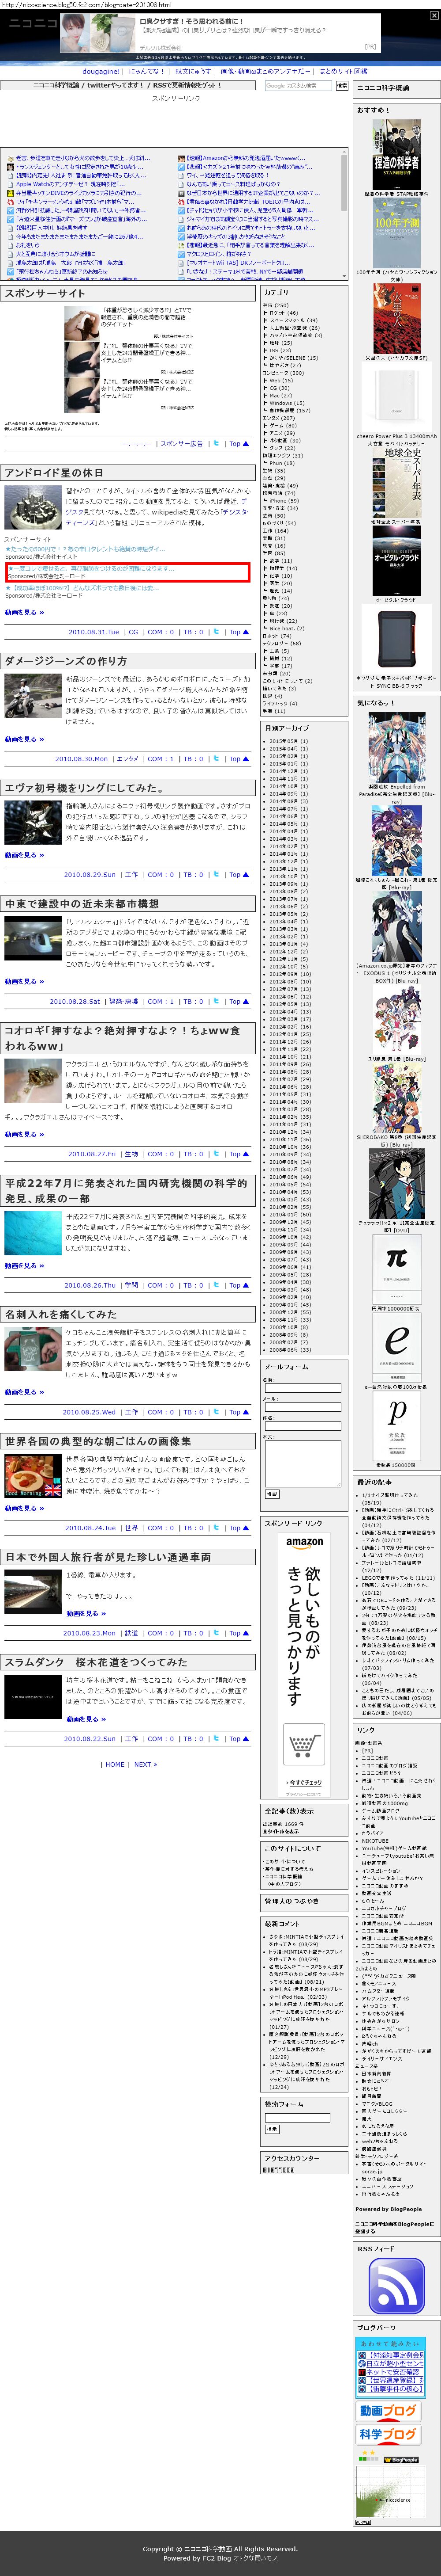Open アンドロイド星の休日 post thumbnail
The height and width of the screenshot is (2576, 441).
coord(33,508)
